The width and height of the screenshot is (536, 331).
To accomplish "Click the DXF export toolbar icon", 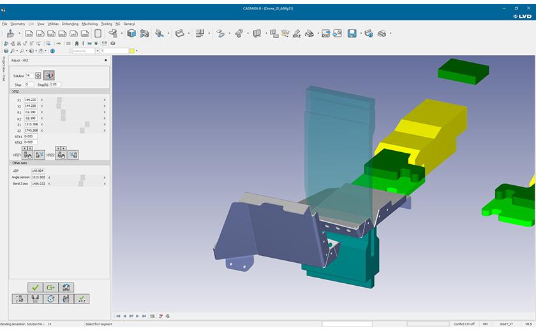I will [x=326, y=33].
